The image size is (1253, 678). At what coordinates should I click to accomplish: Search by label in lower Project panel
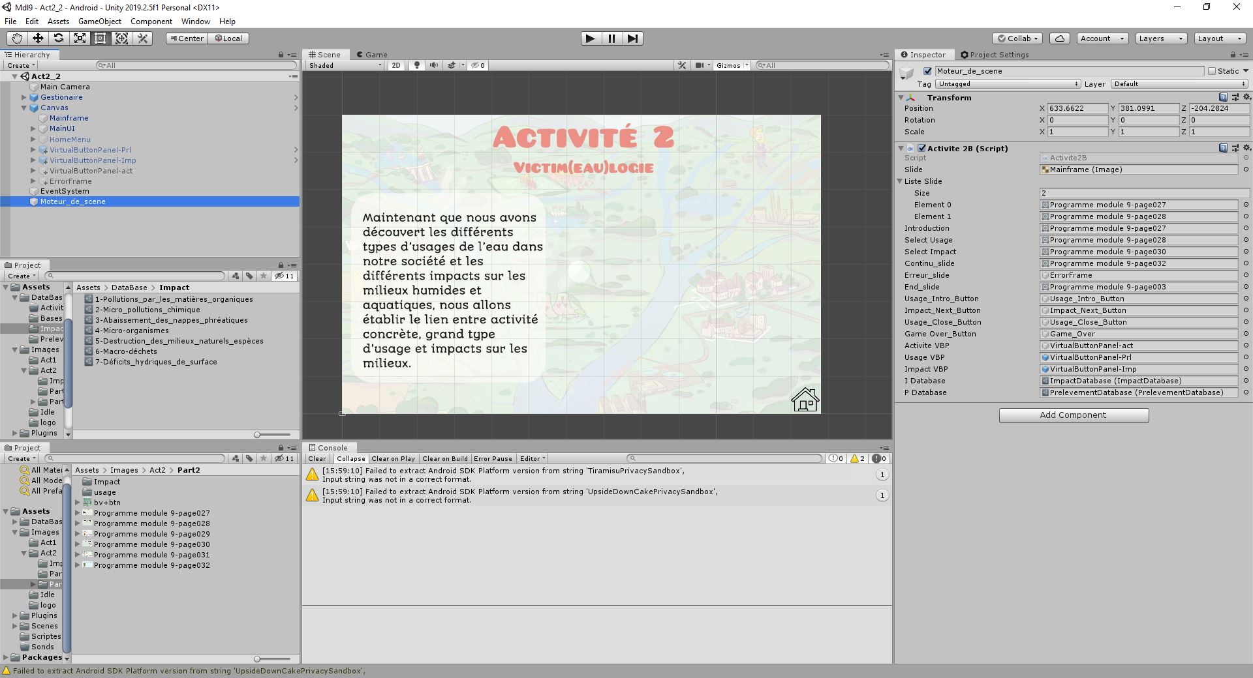(249, 458)
